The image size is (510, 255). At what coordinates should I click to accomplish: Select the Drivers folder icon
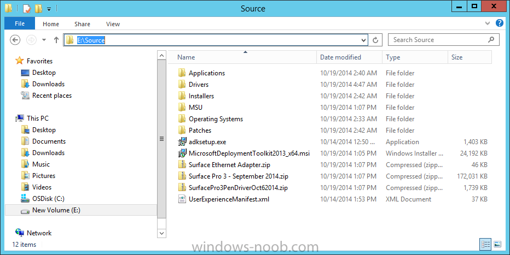click(x=182, y=84)
